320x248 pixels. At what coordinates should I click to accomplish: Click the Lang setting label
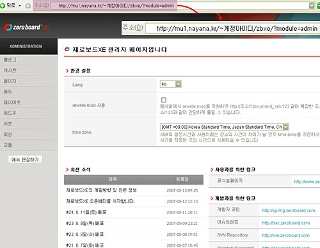coord(77,85)
